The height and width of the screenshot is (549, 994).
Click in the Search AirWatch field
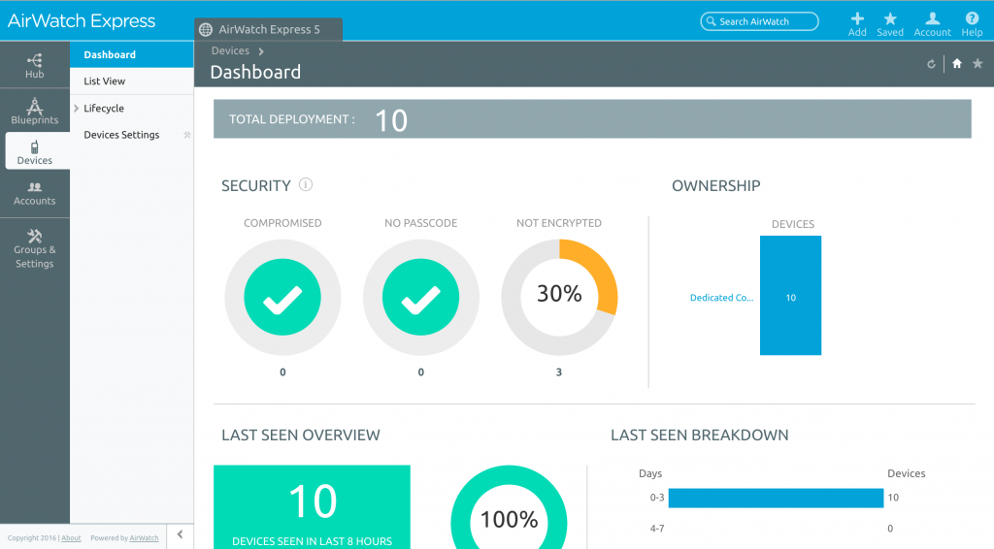(759, 21)
